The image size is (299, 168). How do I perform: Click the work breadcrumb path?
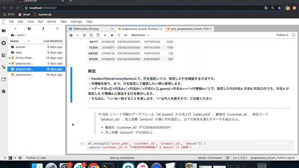[21, 35]
